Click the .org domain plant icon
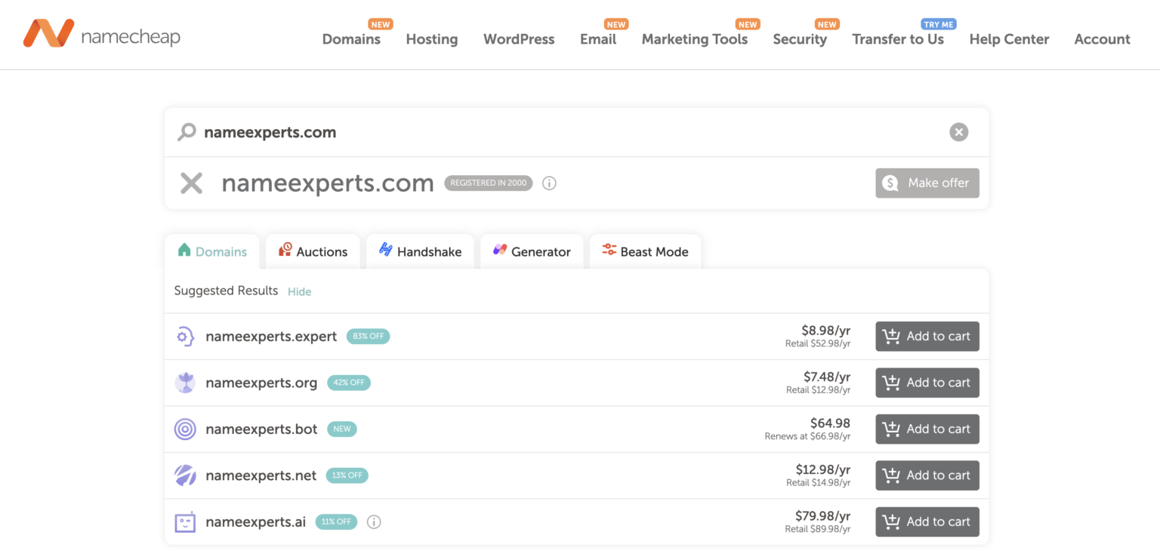Image resolution: width=1160 pixels, height=551 pixels. tap(185, 383)
